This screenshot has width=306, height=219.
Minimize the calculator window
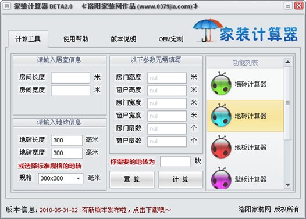click(x=288, y=6)
